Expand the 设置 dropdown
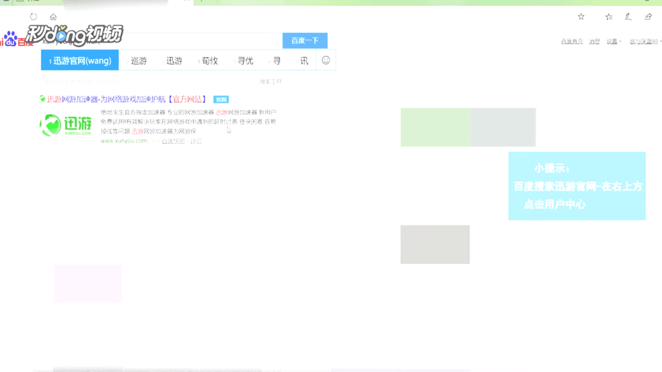This screenshot has height=372, width=662. [614, 41]
